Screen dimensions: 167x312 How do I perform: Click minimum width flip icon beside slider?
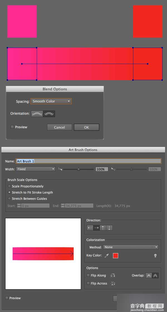[60, 169]
